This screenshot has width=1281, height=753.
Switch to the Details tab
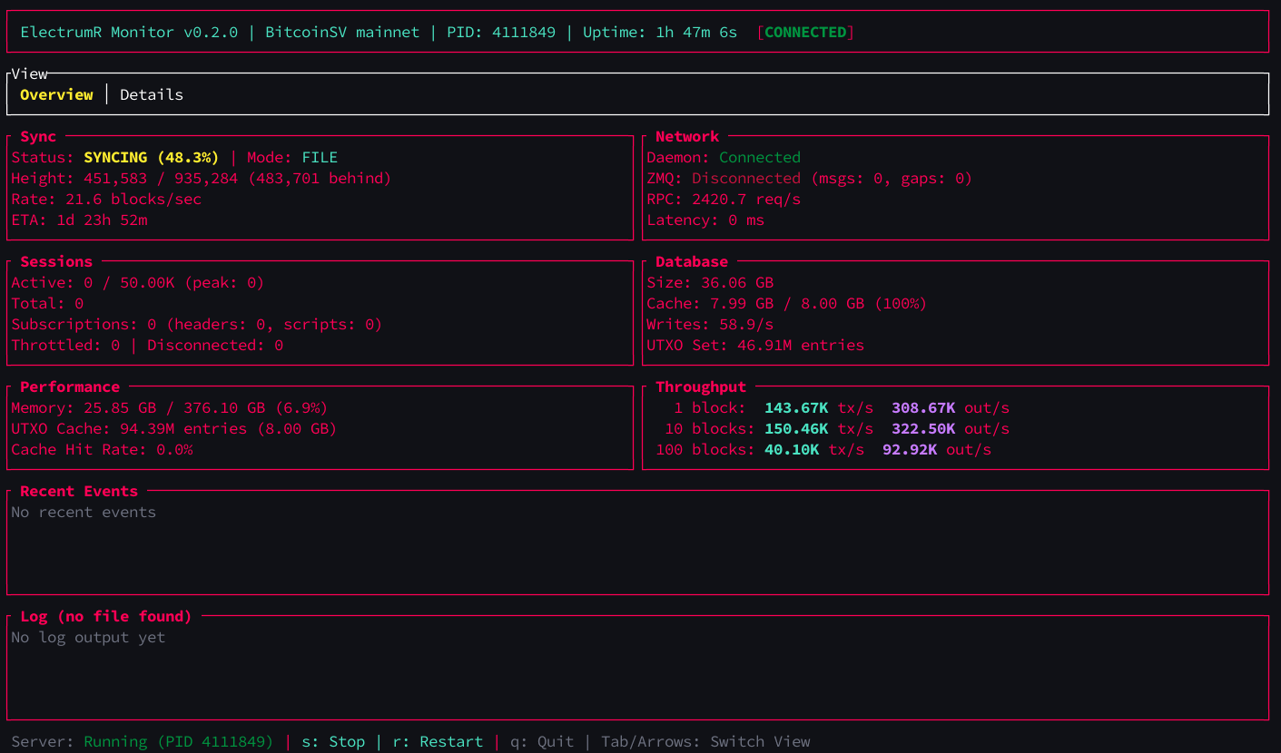pos(151,94)
